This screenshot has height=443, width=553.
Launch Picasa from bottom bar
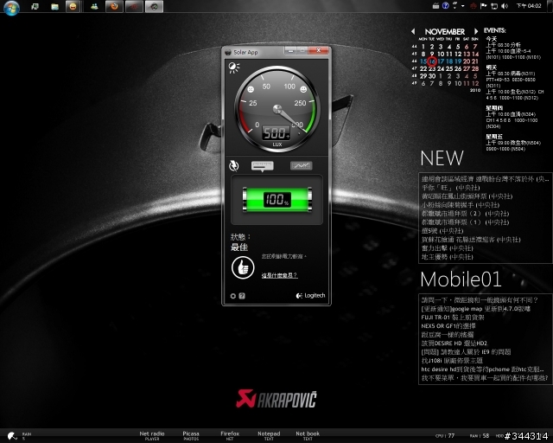[191, 435]
